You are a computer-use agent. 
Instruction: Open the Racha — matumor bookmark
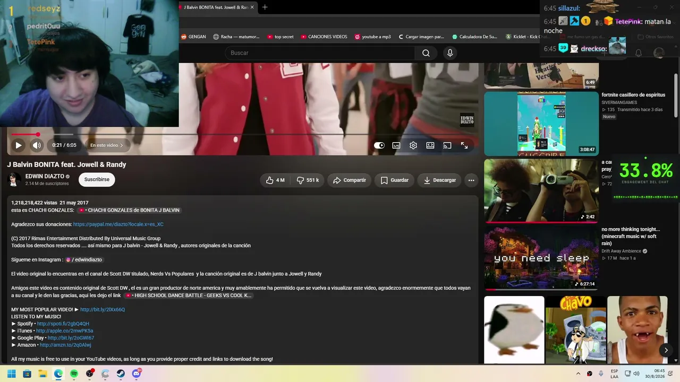(236, 37)
